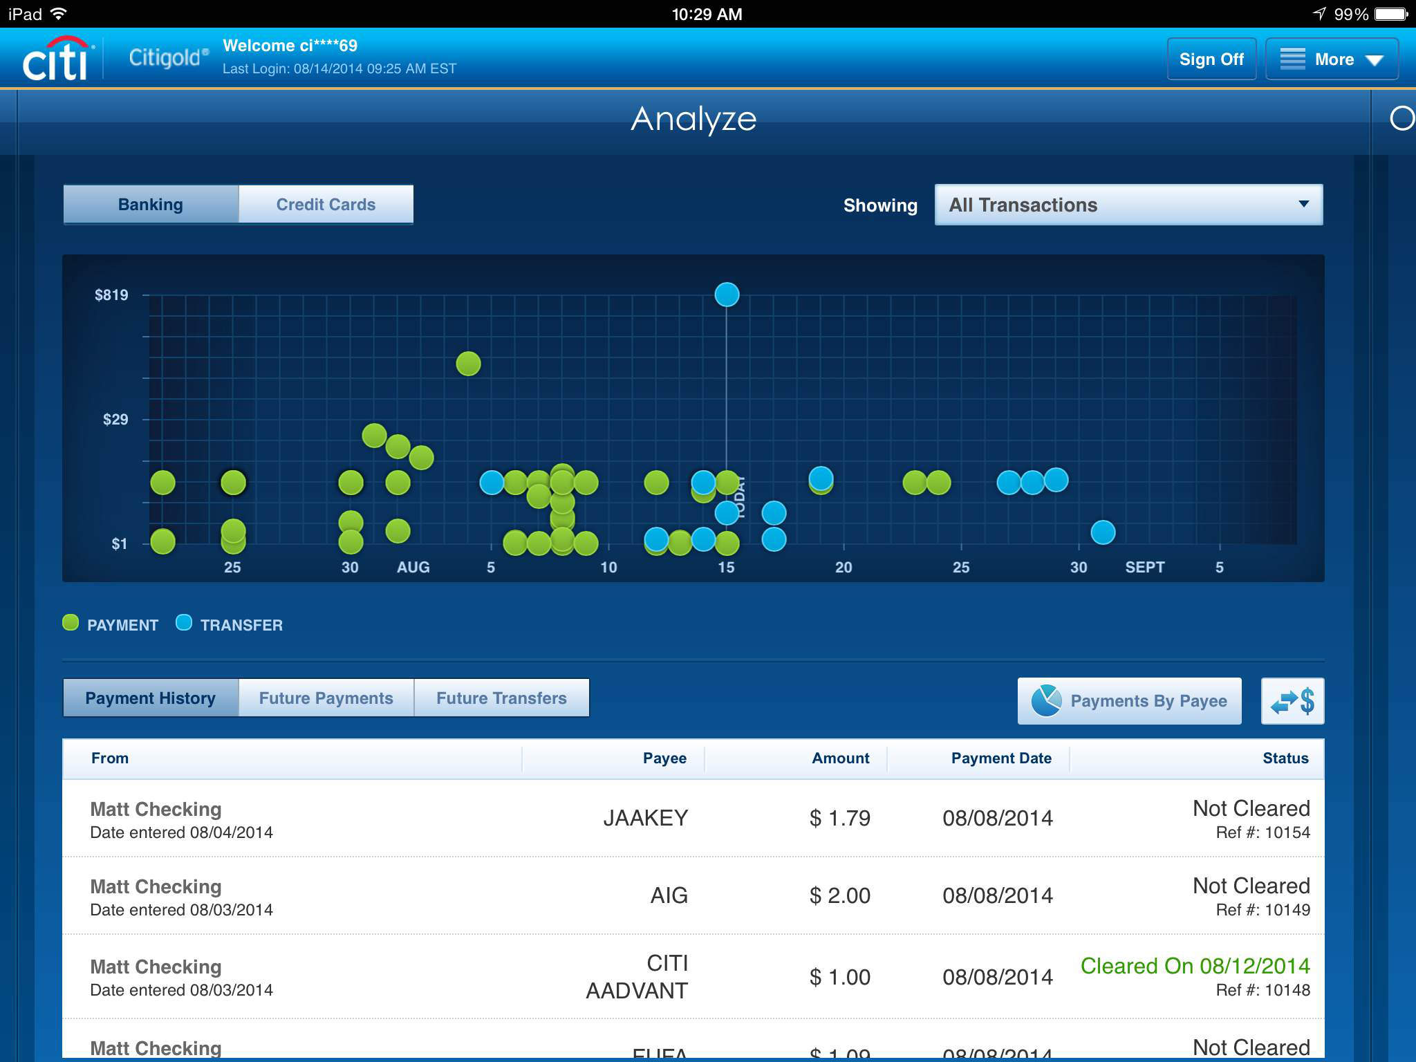Select the high green payment dot near Aug 4
This screenshot has height=1062, width=1416.
point(468,364)
